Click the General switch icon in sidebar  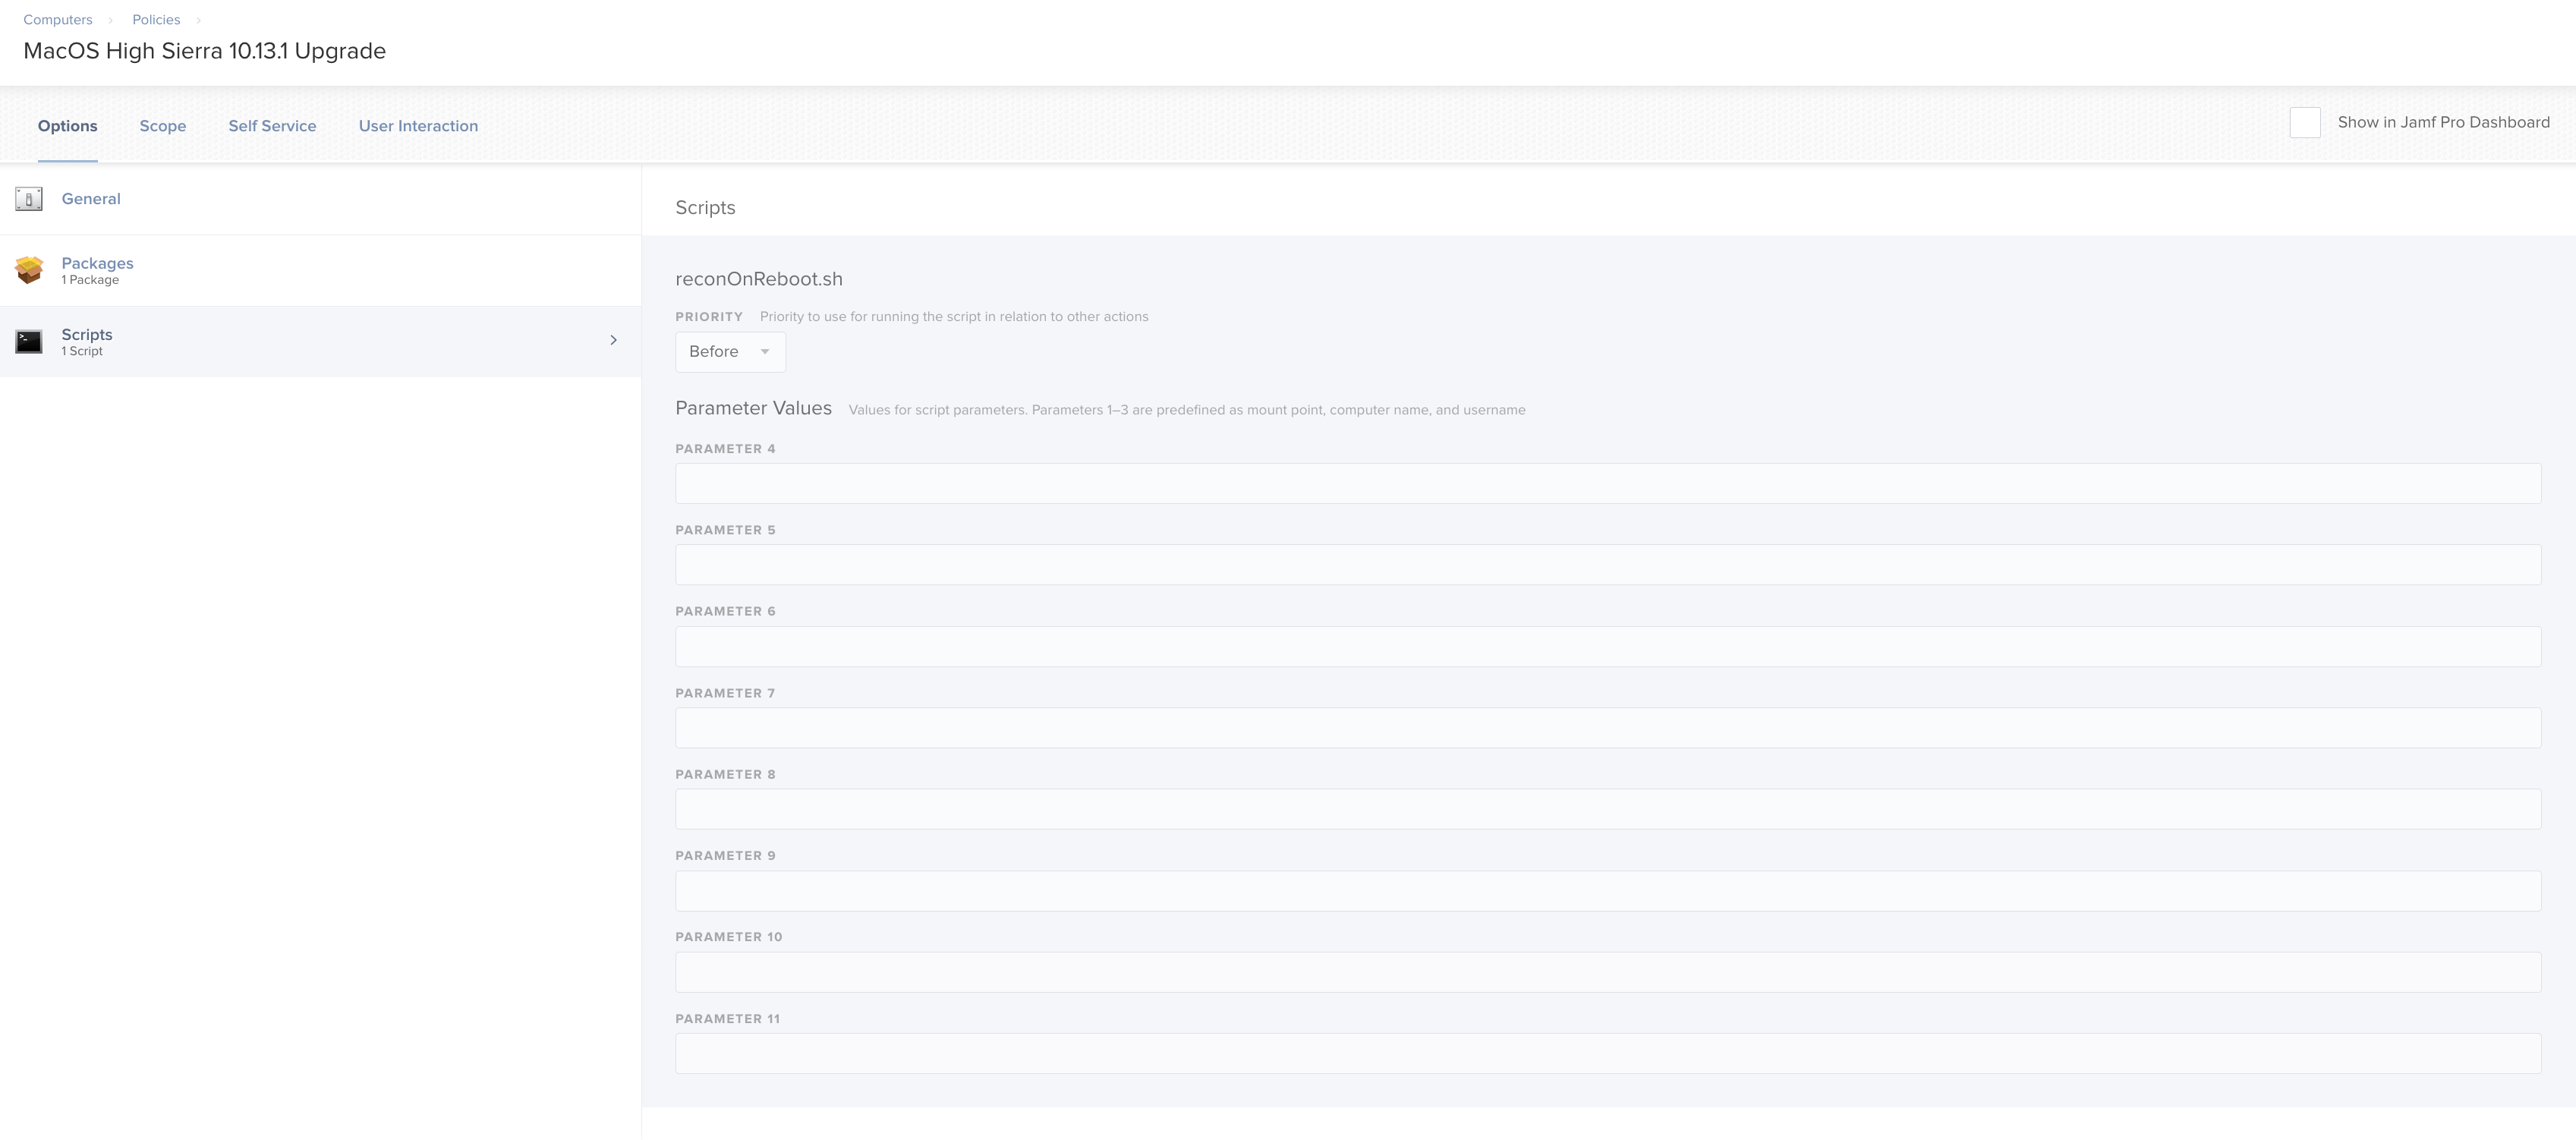(29, 199)
